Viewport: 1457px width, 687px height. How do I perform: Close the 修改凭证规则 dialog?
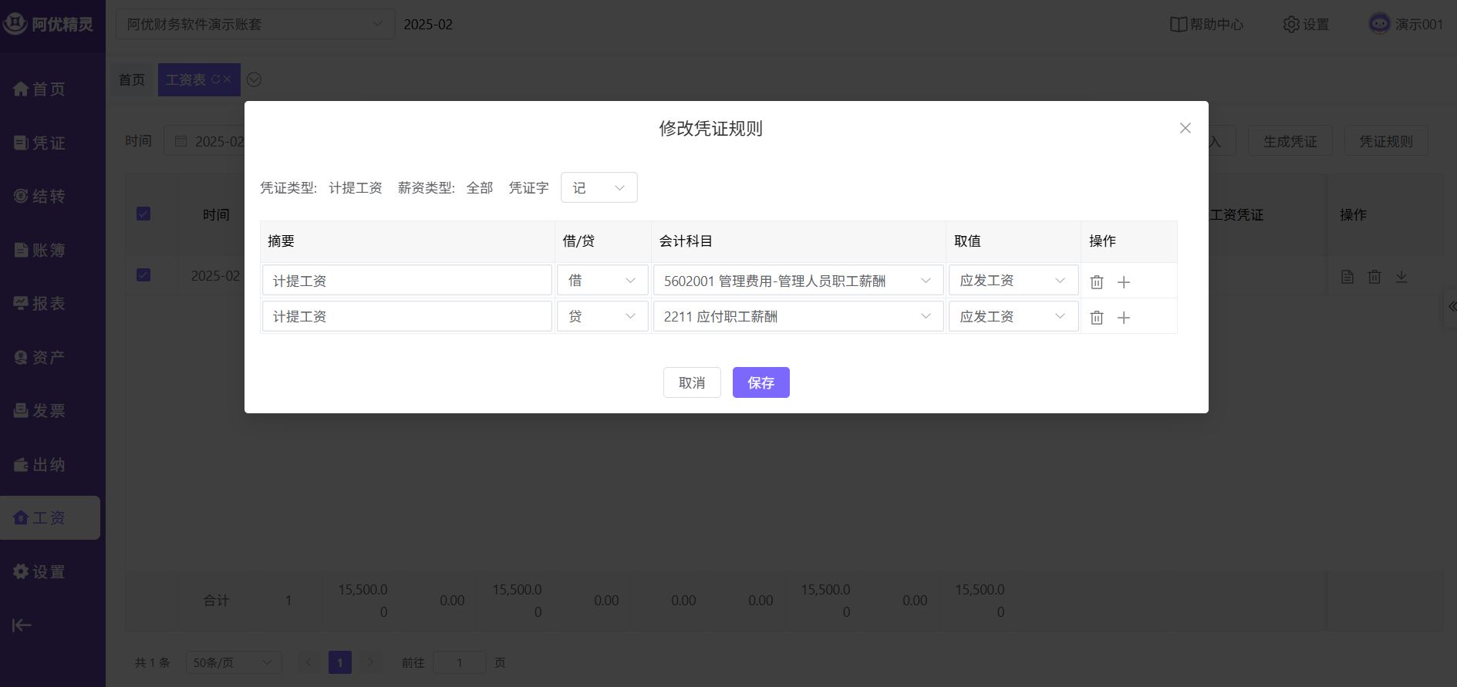[1185, 128]
